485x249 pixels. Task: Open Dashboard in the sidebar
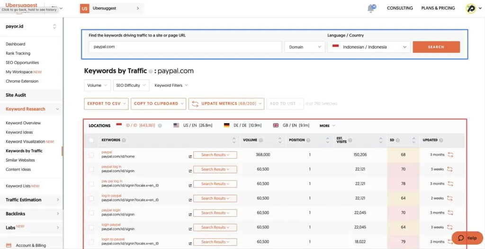tap(16, 44)
